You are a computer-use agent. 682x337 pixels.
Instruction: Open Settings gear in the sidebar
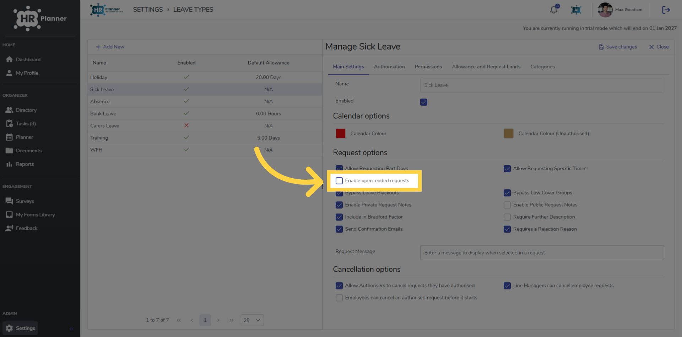coord(20,328)
